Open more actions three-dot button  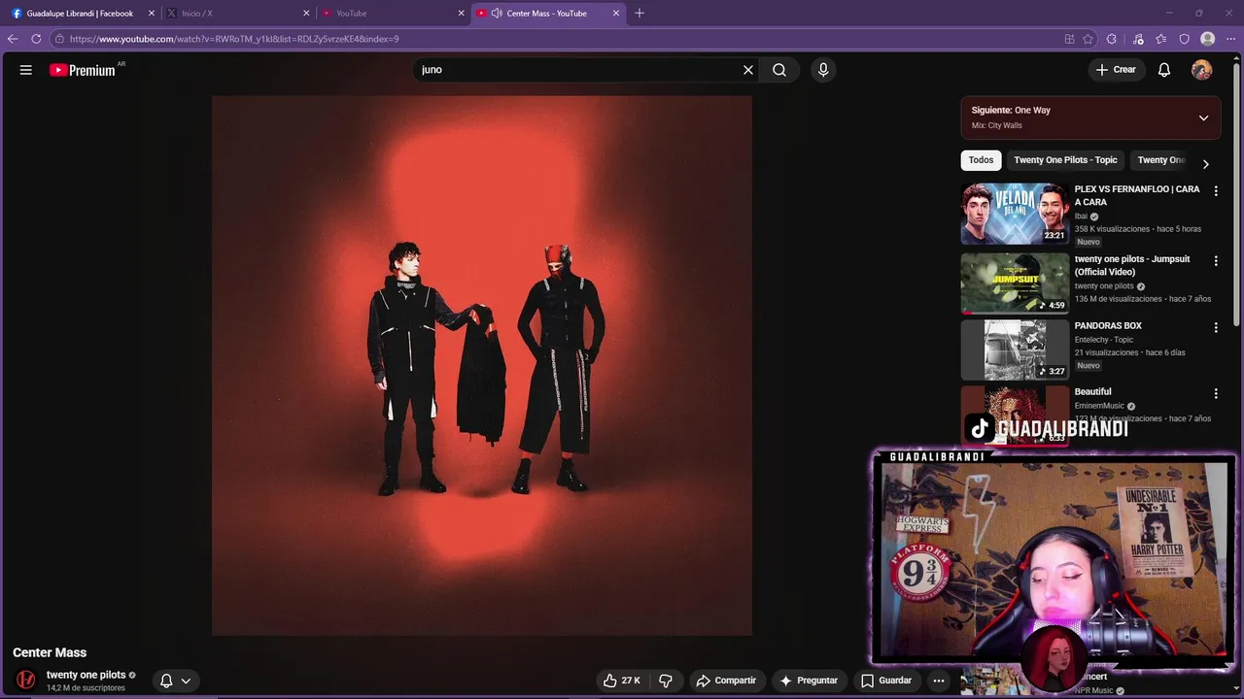[x=939, y=681]
